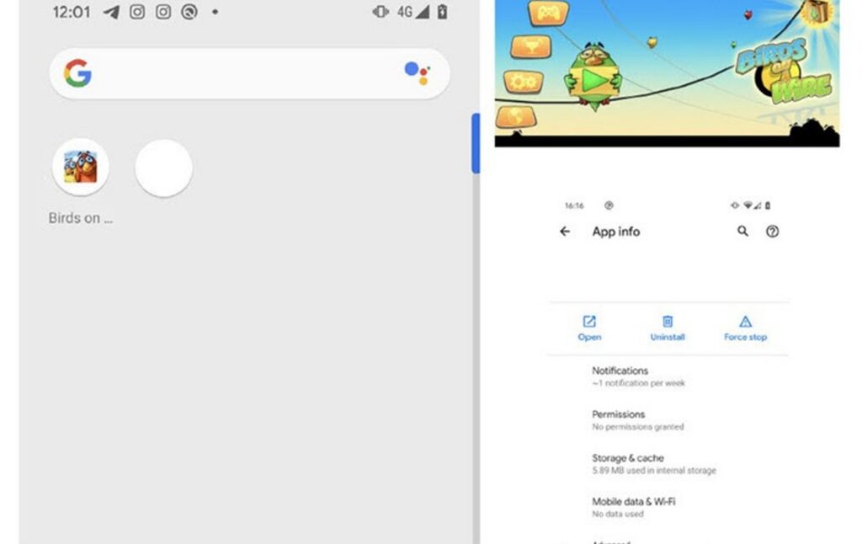Tap the Google logo in search bar

pyautogui.click(x=77, y=73)
